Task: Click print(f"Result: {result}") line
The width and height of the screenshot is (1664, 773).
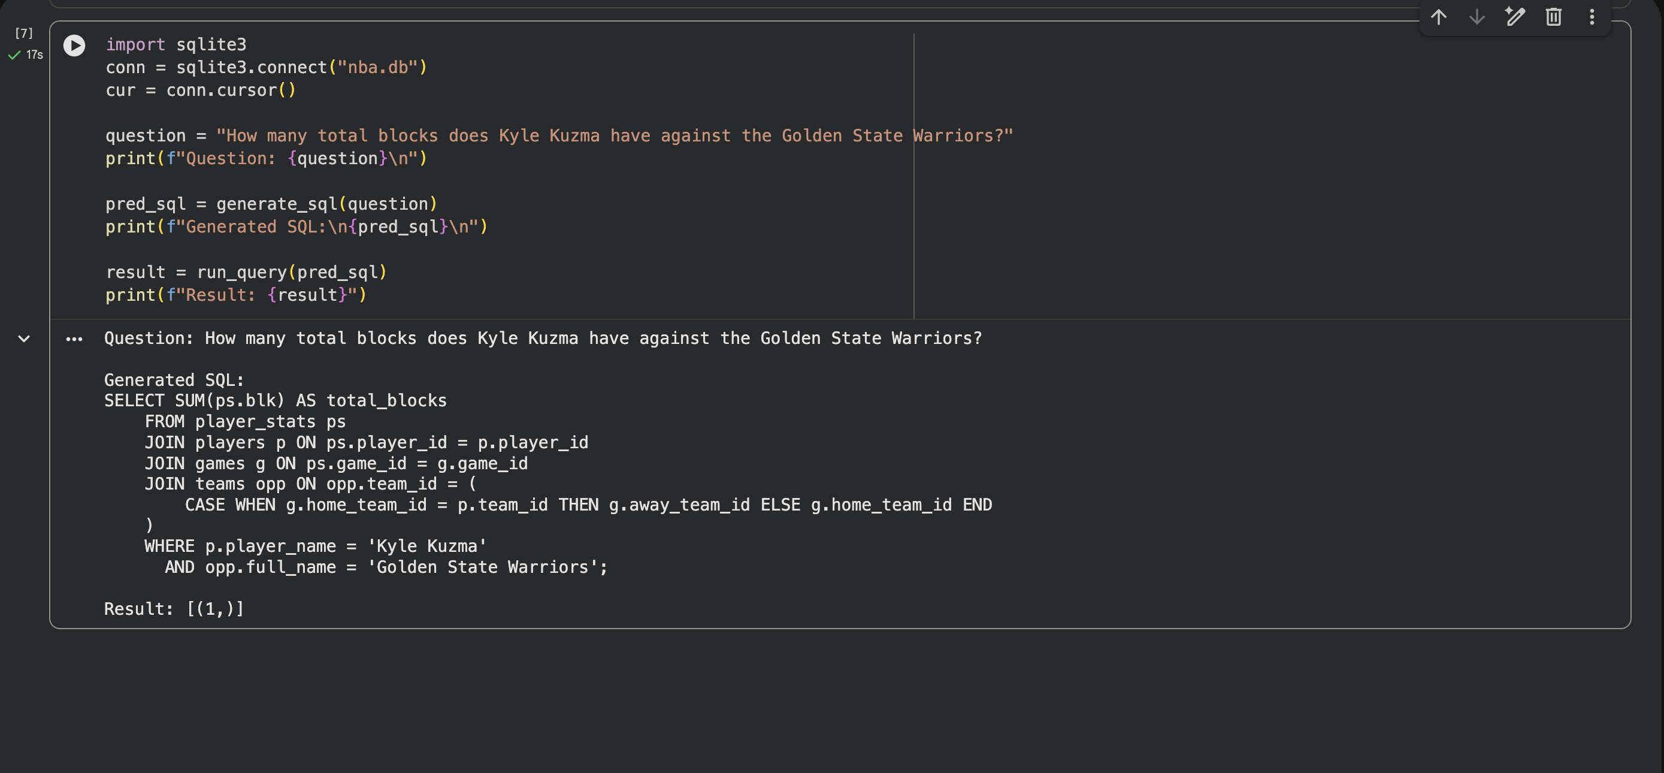Action: click(x=236, y=295)
